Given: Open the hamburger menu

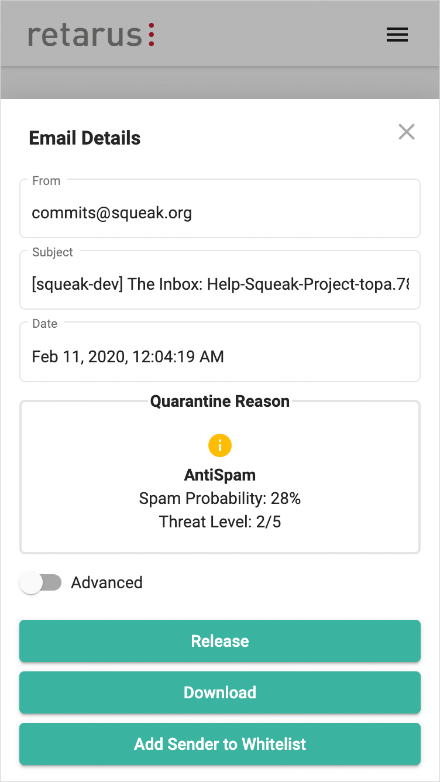Looking at the screenshot, I should 397,35.
